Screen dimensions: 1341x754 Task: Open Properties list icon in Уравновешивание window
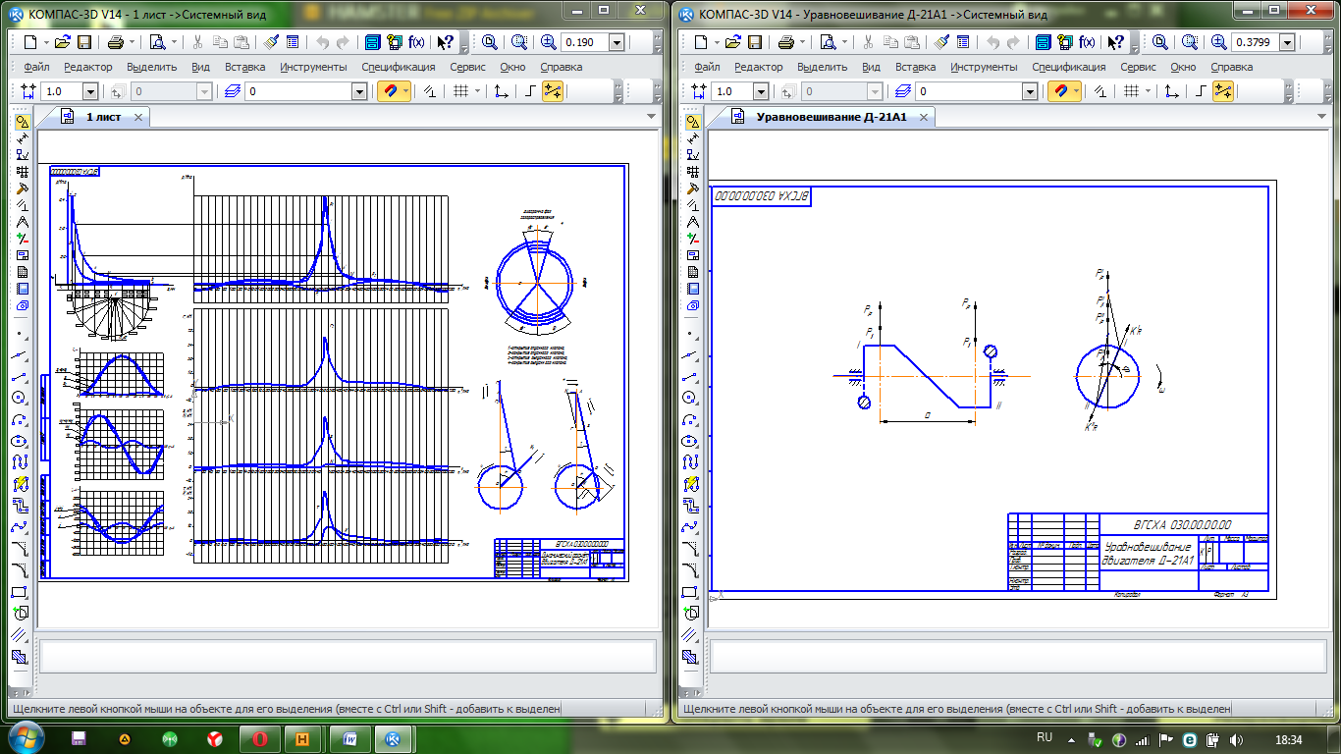coord(963,42)
